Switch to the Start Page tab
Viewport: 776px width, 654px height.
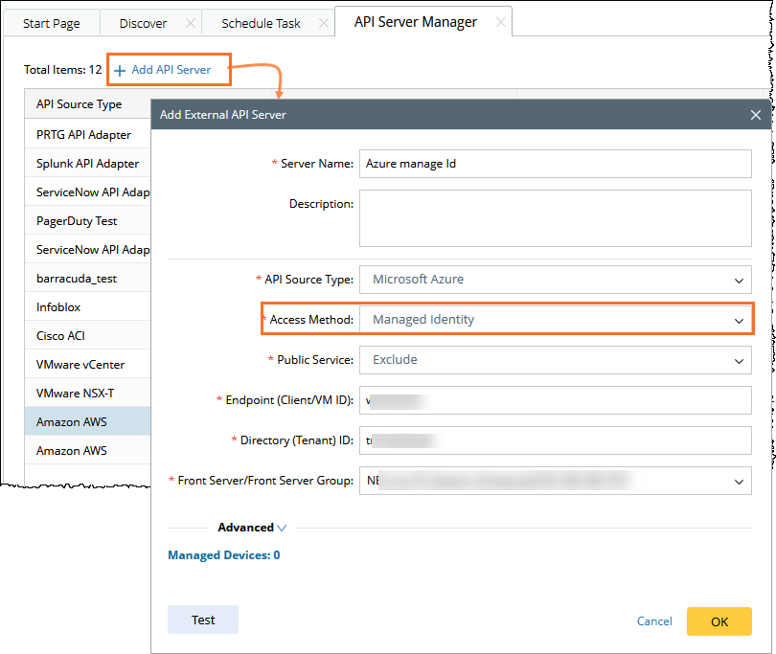52,23
